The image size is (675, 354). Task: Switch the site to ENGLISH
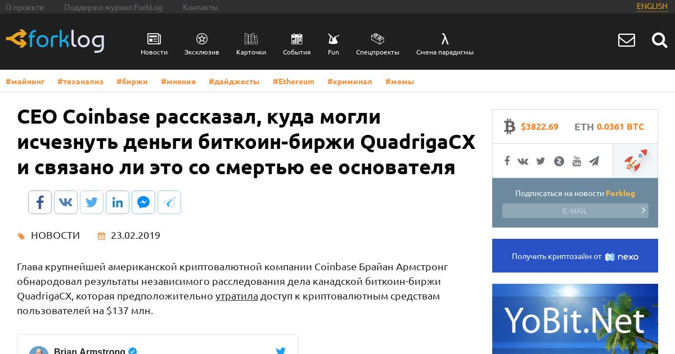652,6
